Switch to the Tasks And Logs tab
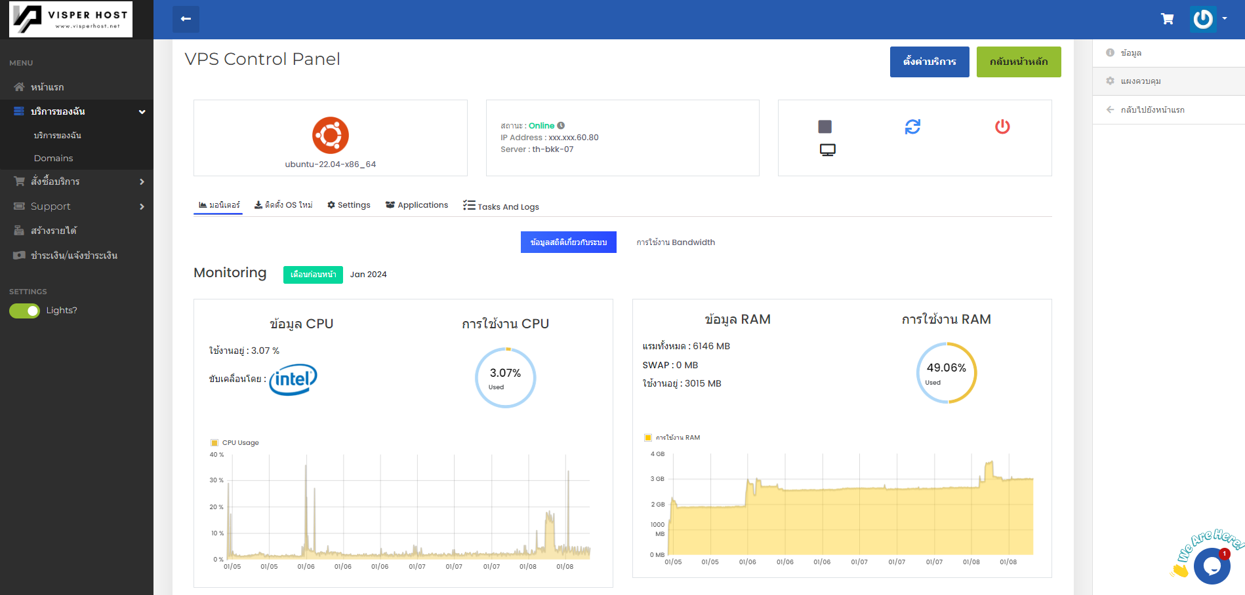This screenshot has width=1245, height=595. point(501,206)
